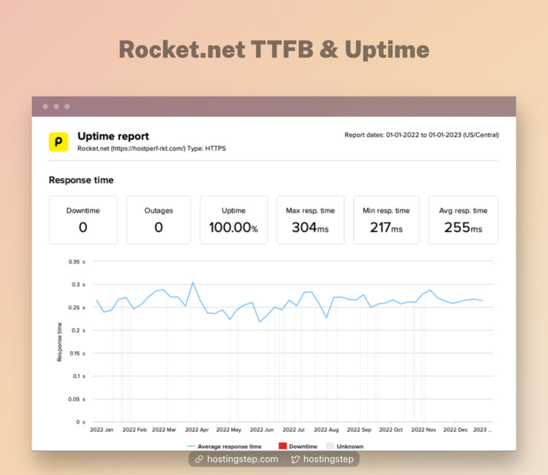Image resolution: width=548 pixels, height=475 pixels.
Task: Select the Max resp. time card
Action: coord(310,220)
